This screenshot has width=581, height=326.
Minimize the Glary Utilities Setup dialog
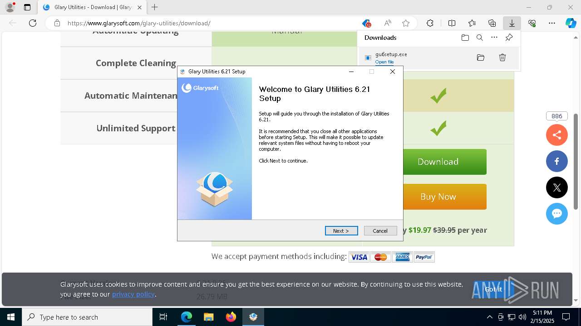point(351,72)
